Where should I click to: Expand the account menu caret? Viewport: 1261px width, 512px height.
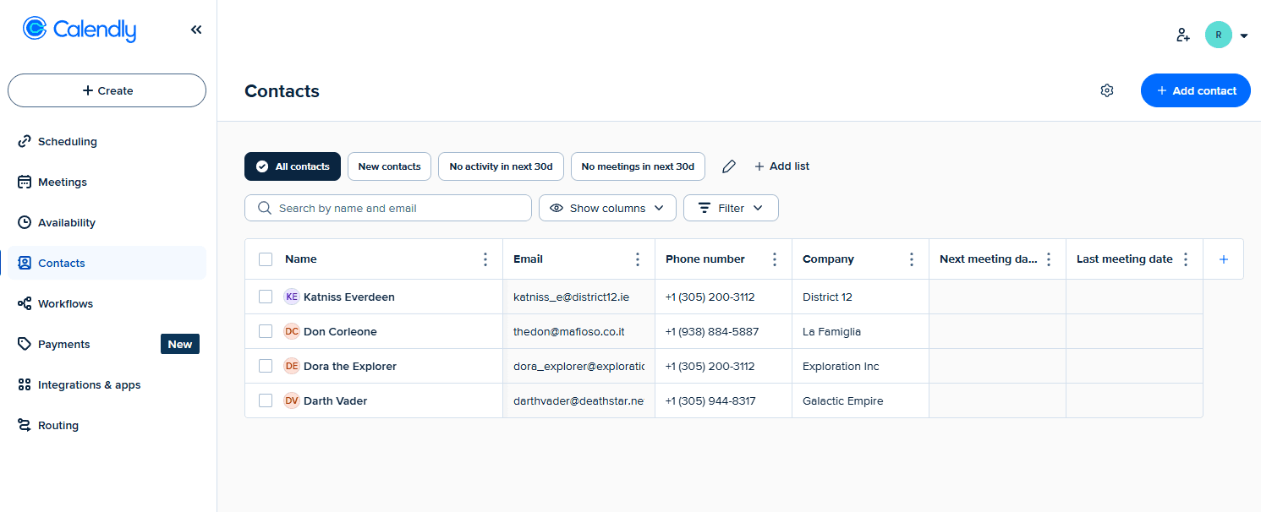click(1243, 35)
